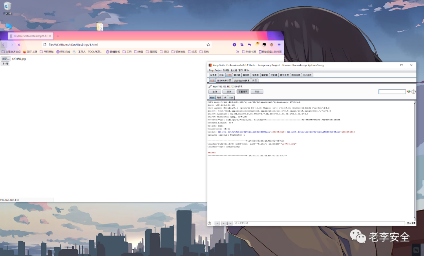The image size is (424, 256).
Task: Click the 192.168.187.133 Firefox status text
Action: pos(10,200)
